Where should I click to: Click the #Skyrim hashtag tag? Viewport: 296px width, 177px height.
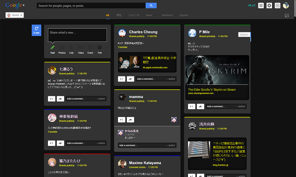coord(244,35)
